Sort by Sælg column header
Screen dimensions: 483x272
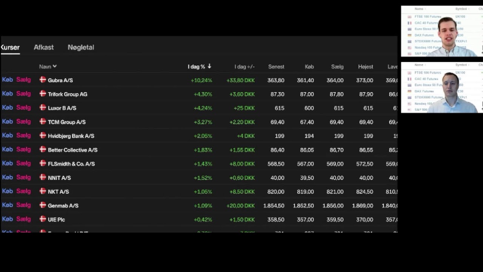pyautogui.click(x=337, y=66)
